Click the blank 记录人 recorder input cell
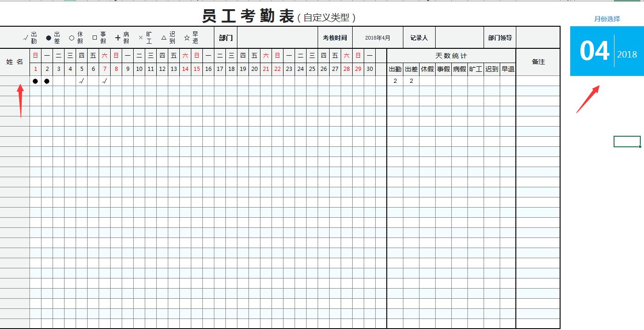The image size is (644, 330). point(459,37)
